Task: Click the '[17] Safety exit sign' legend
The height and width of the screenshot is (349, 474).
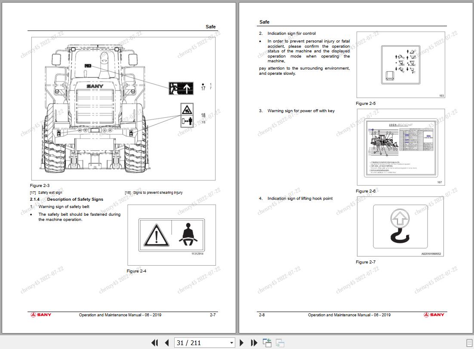Action: coord(46,193)
